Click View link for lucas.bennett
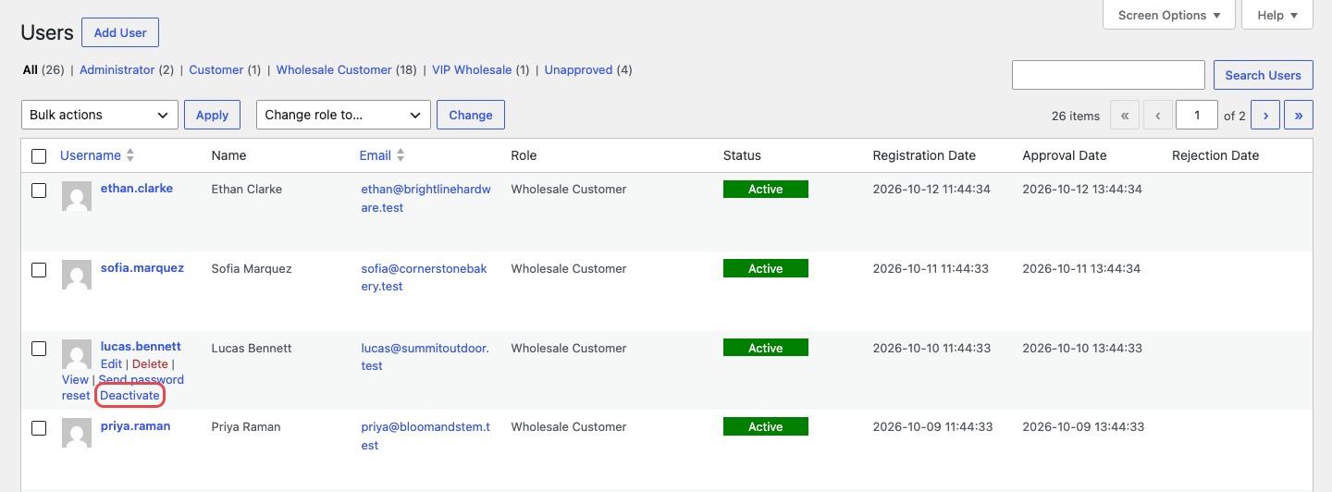 coord(75,379)
